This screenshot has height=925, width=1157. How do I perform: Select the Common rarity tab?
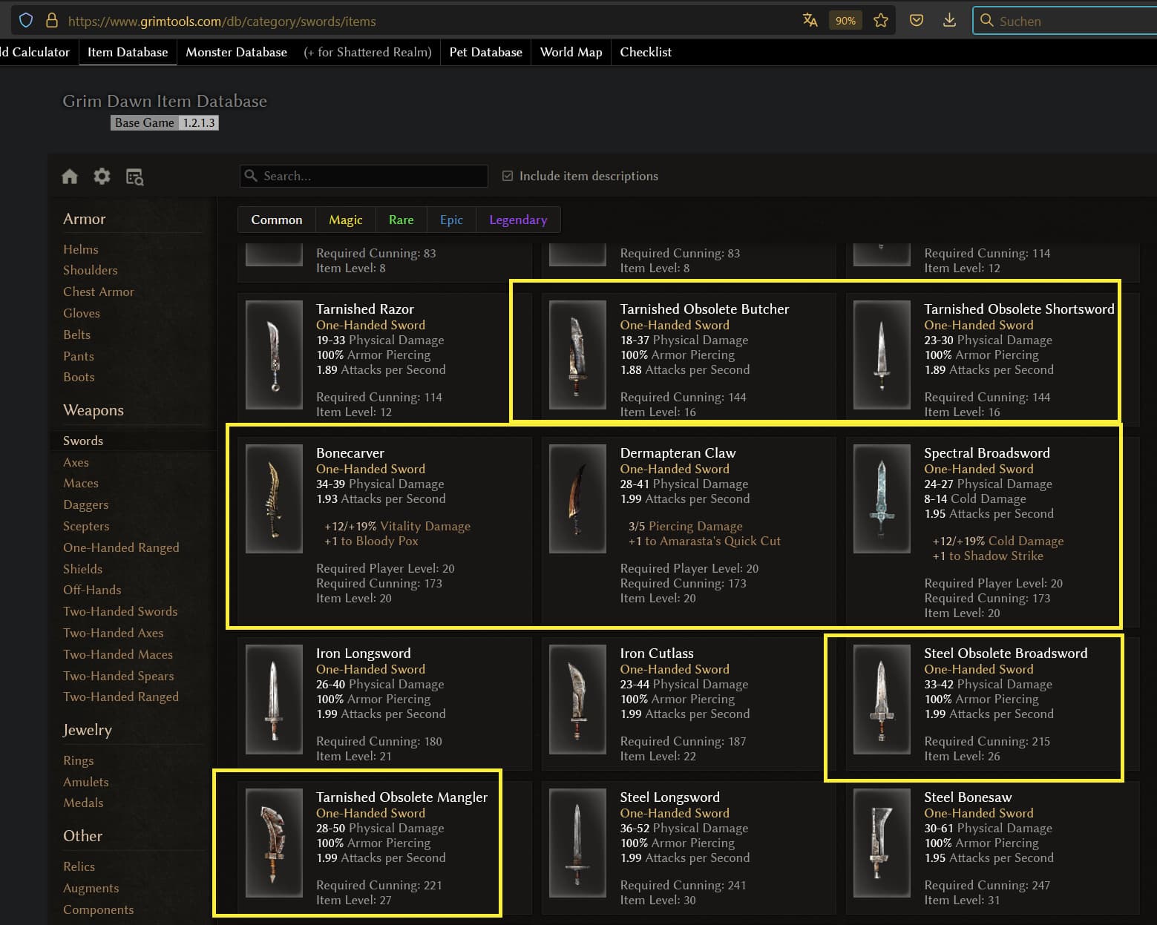[x=277, y=220]
